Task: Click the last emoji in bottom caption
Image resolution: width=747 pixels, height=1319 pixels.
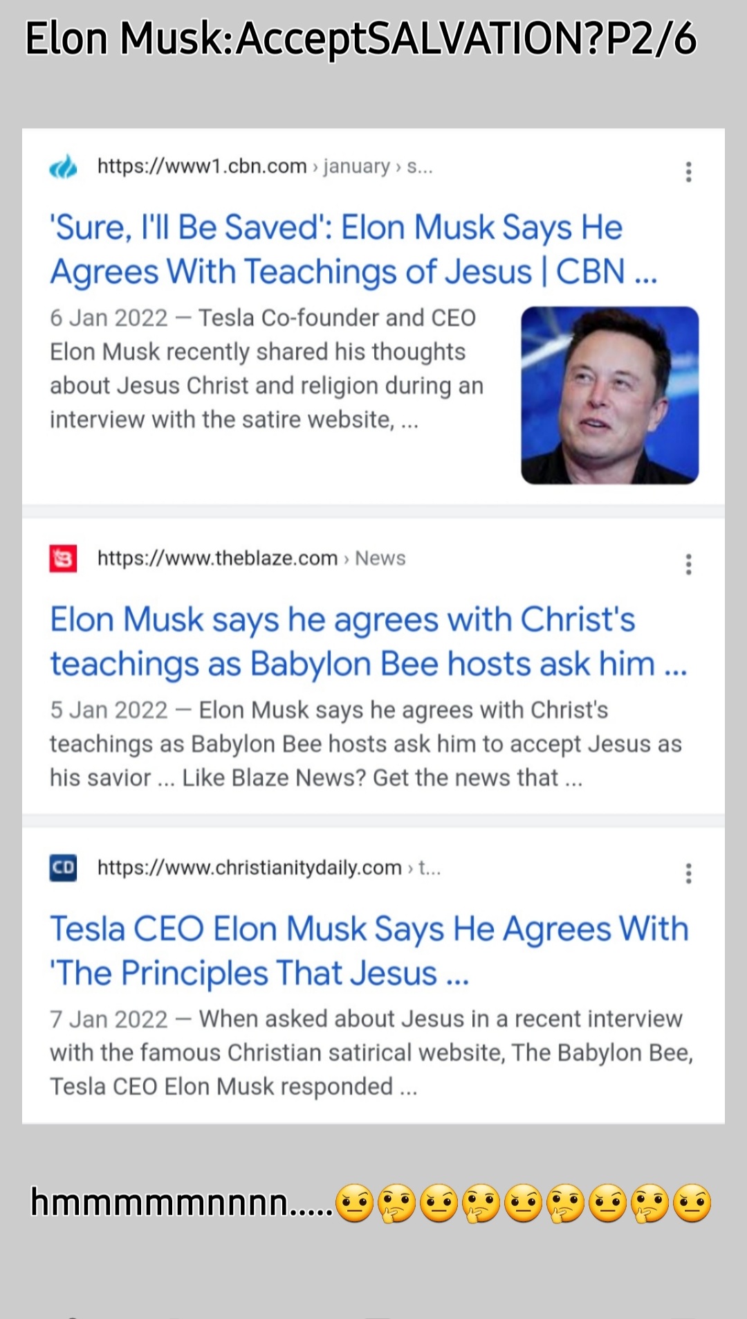Action: [692, 1203]
